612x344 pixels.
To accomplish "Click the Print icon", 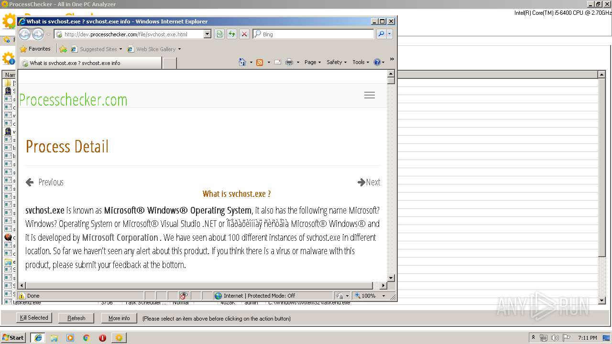I will pyautogui.click(x=289, y=62).
